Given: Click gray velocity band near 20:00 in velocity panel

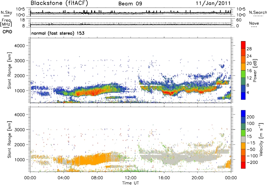Looking at the screenshot, I should pos(198,158).
